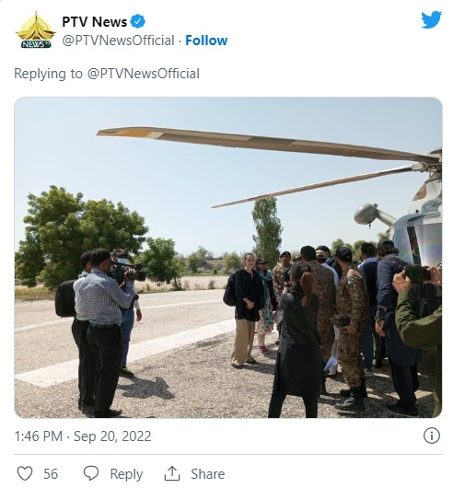Image resolution: width=453 pixels, height=488 pixels.
Task: Open the Twitter bird logo link
Action: coord(431,20)
